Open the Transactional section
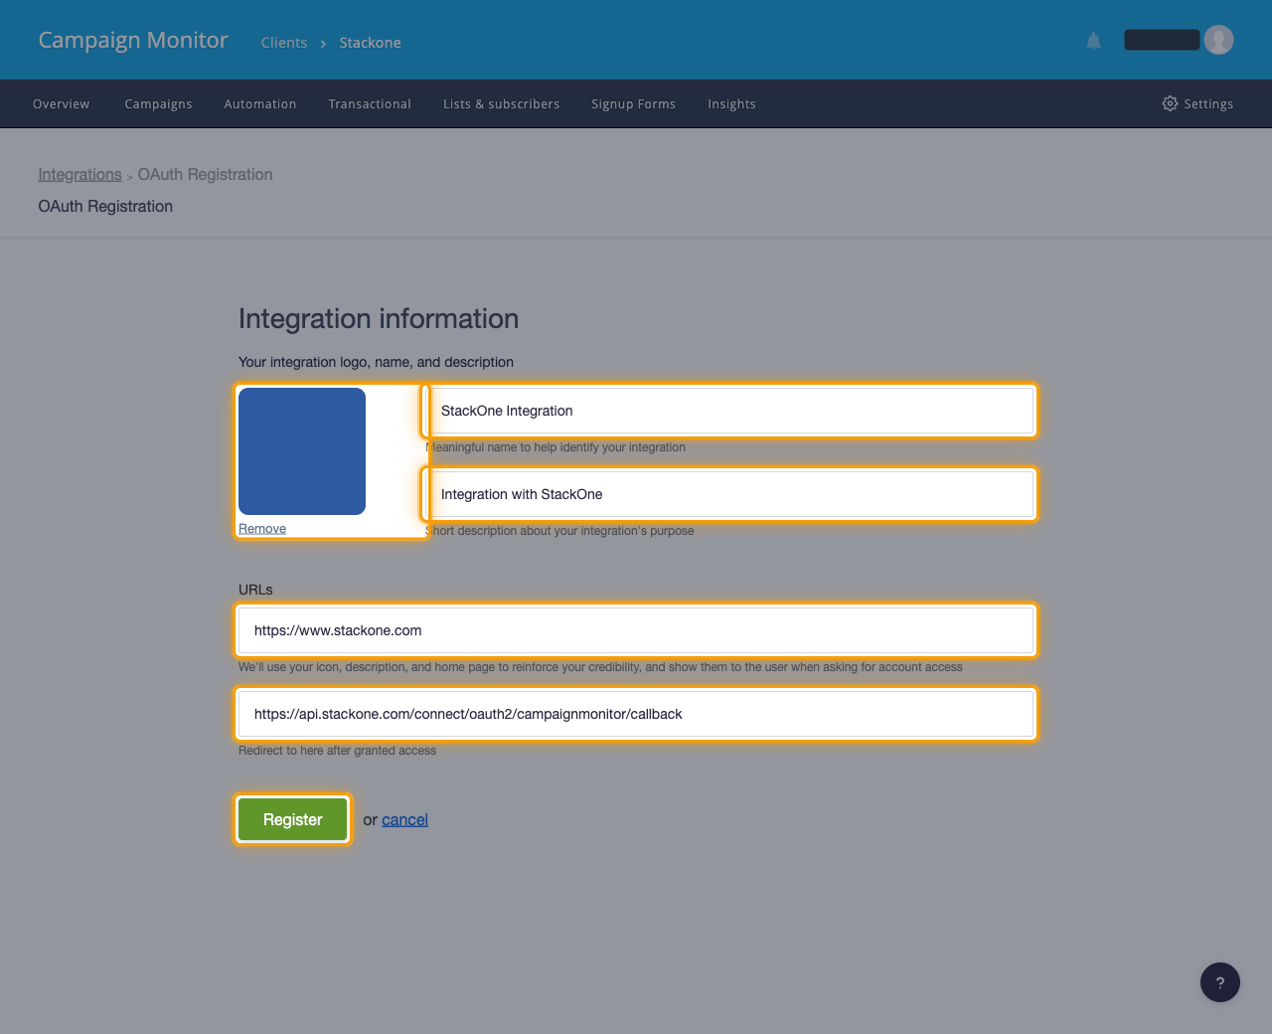1272x1034 pixels. pos(370,103)
